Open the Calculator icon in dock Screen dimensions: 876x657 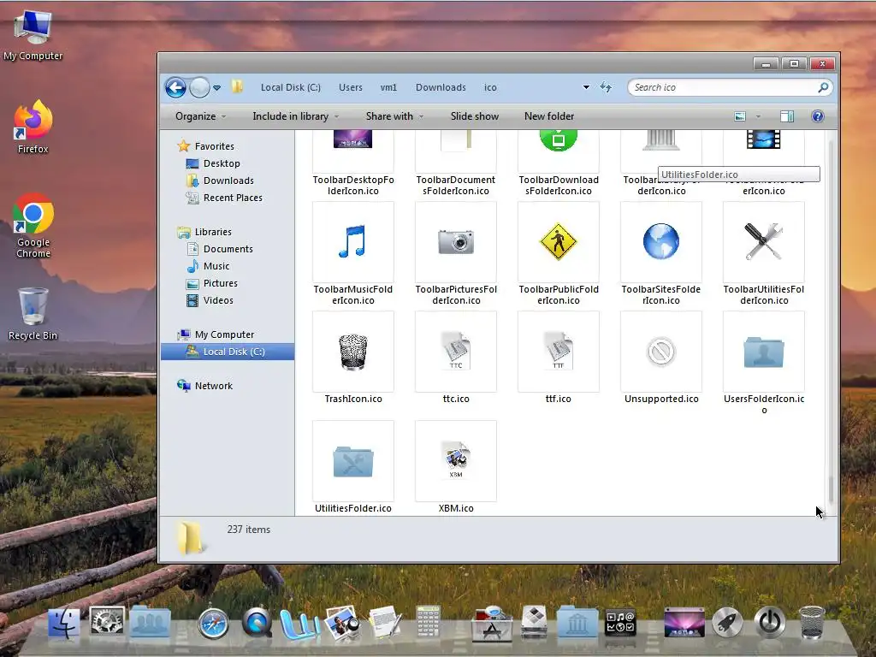[x=428, y=621]
